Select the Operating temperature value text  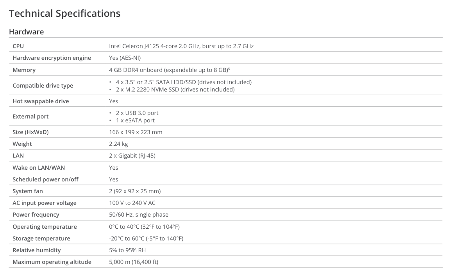click(144, 227)
